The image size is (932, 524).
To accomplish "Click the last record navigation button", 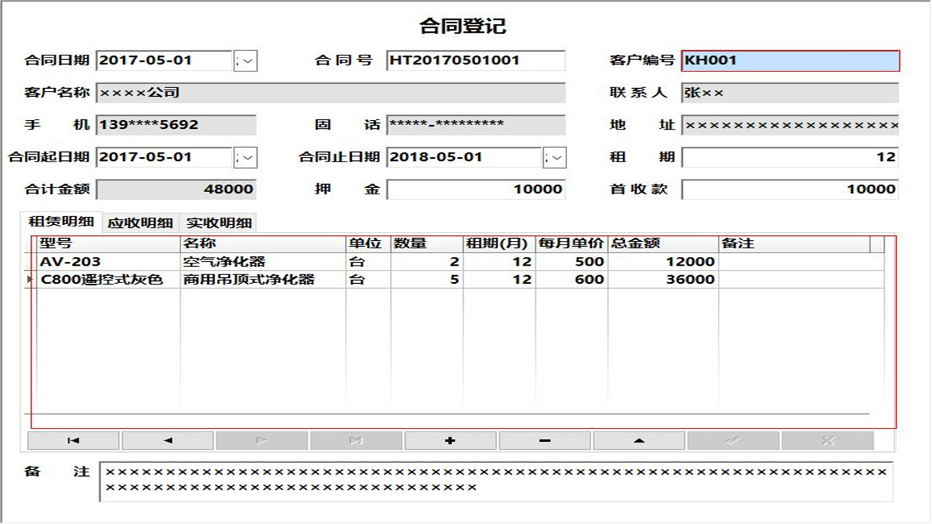I will 355,440.
